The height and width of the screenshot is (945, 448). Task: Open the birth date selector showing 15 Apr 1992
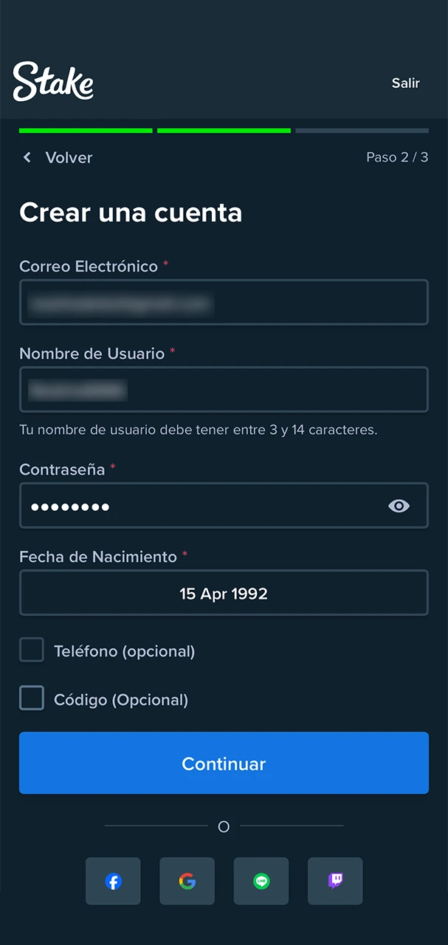click(x=224, y=593)
